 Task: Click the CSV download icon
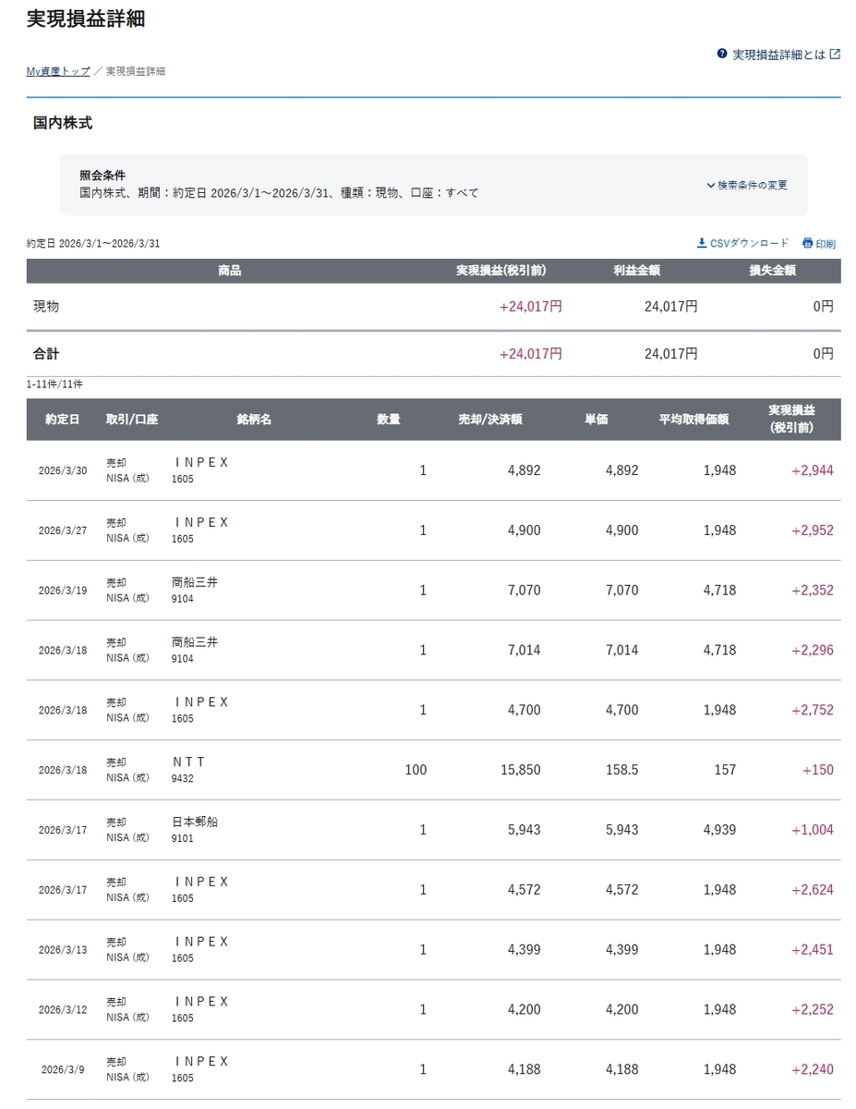[702, 243]
